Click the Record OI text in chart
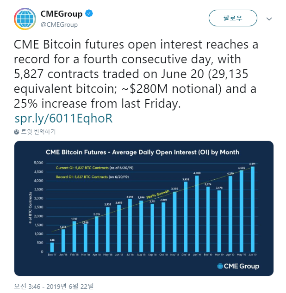 click(x=92, y=177)
